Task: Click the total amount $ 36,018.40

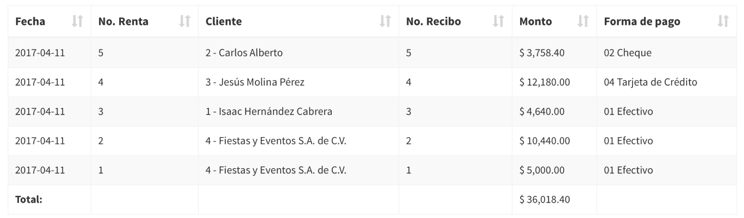Action: pyautogui.click(x=544, y=199)
